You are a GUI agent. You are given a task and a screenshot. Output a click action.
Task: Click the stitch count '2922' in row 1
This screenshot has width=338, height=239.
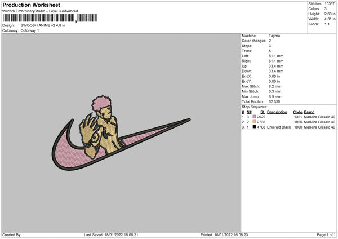[261, 117]
